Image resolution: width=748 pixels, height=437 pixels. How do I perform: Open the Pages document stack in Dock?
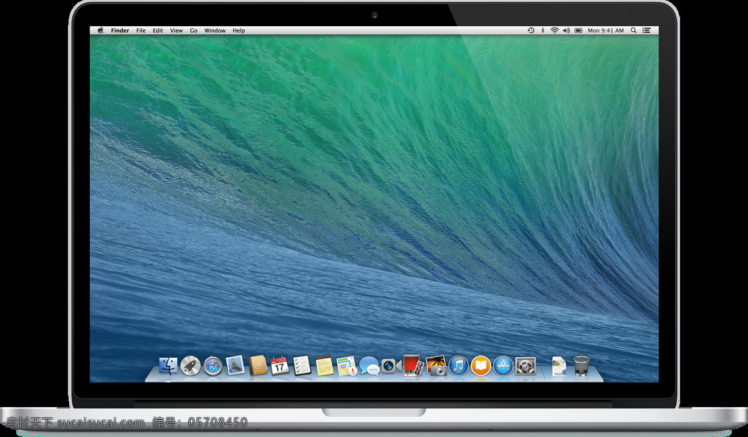(559, 365)
